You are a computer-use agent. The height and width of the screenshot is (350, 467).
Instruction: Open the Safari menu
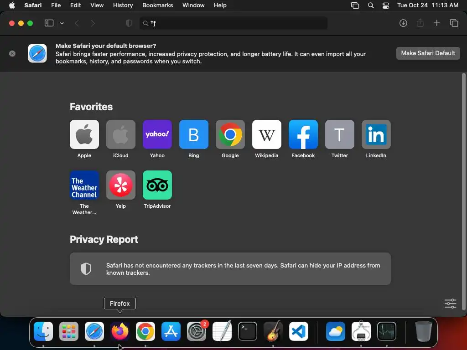tap(33, 5)
